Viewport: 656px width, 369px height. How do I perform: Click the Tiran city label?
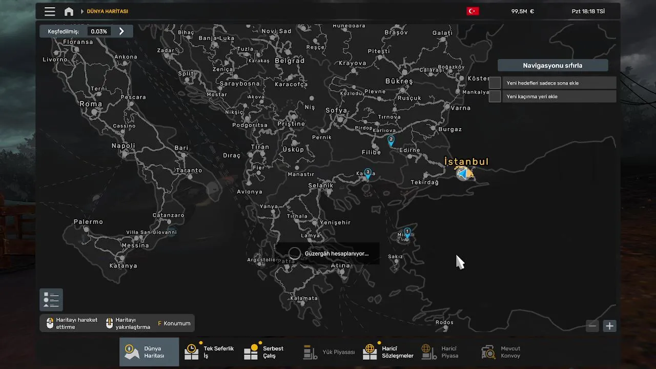point(260,147)
